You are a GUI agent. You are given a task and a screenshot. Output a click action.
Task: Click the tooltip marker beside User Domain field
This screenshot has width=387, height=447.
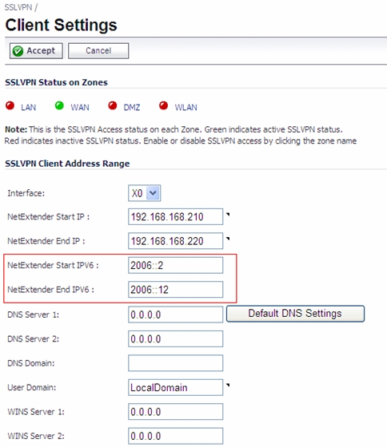[228, 385]
